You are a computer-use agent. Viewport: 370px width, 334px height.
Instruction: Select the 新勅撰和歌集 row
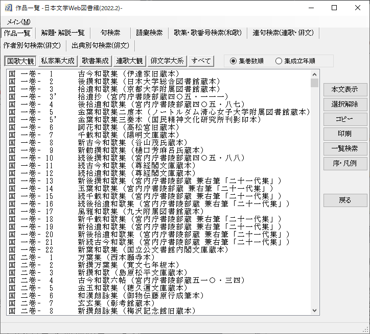coord(158,150)
